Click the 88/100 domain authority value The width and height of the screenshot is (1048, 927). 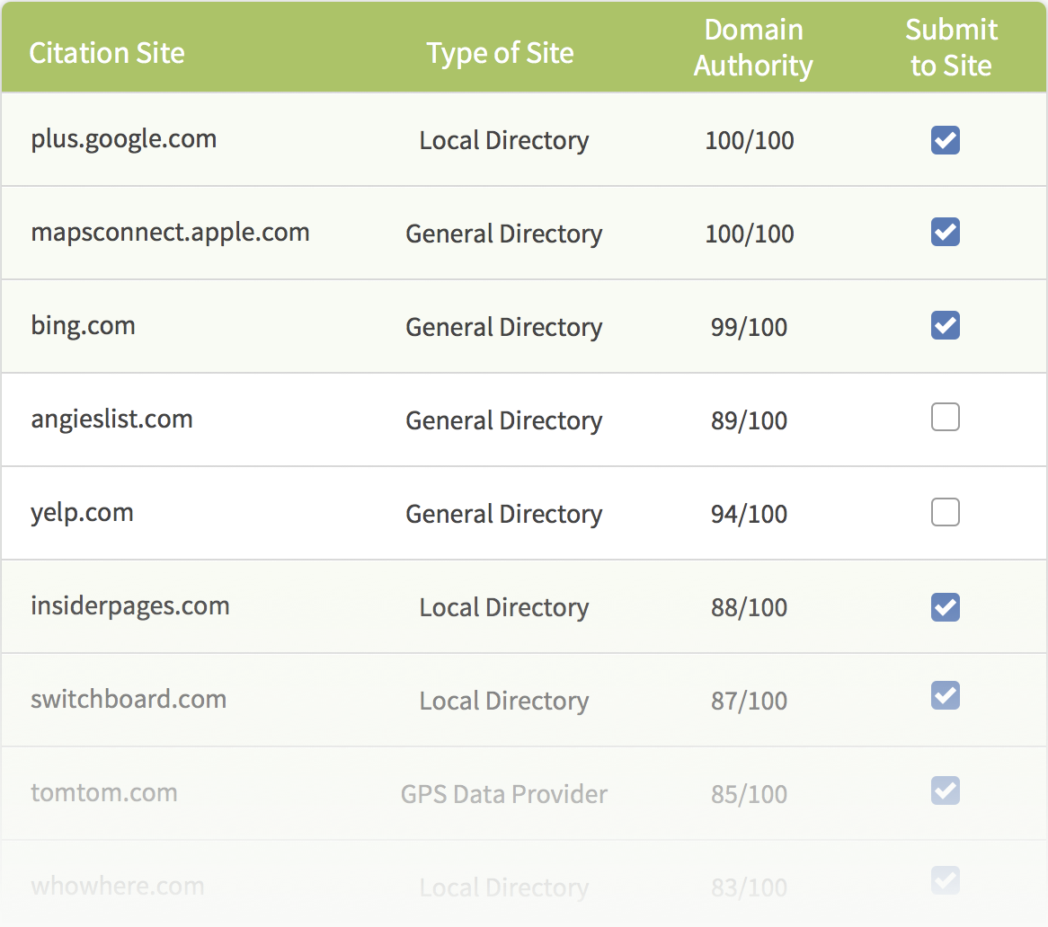pos(749,608)
